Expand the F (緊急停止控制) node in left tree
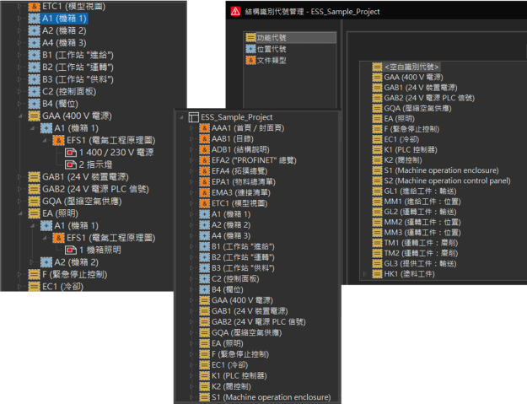The height and width of the screenshot is (404, 527). (x=21, y=274)
